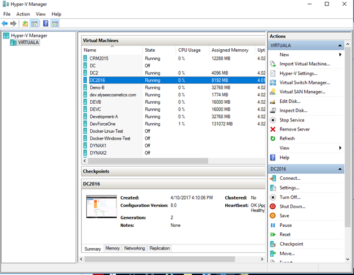The image size is (354, 275).
Task: Sort by the Name column header
Action: point(112,50)
